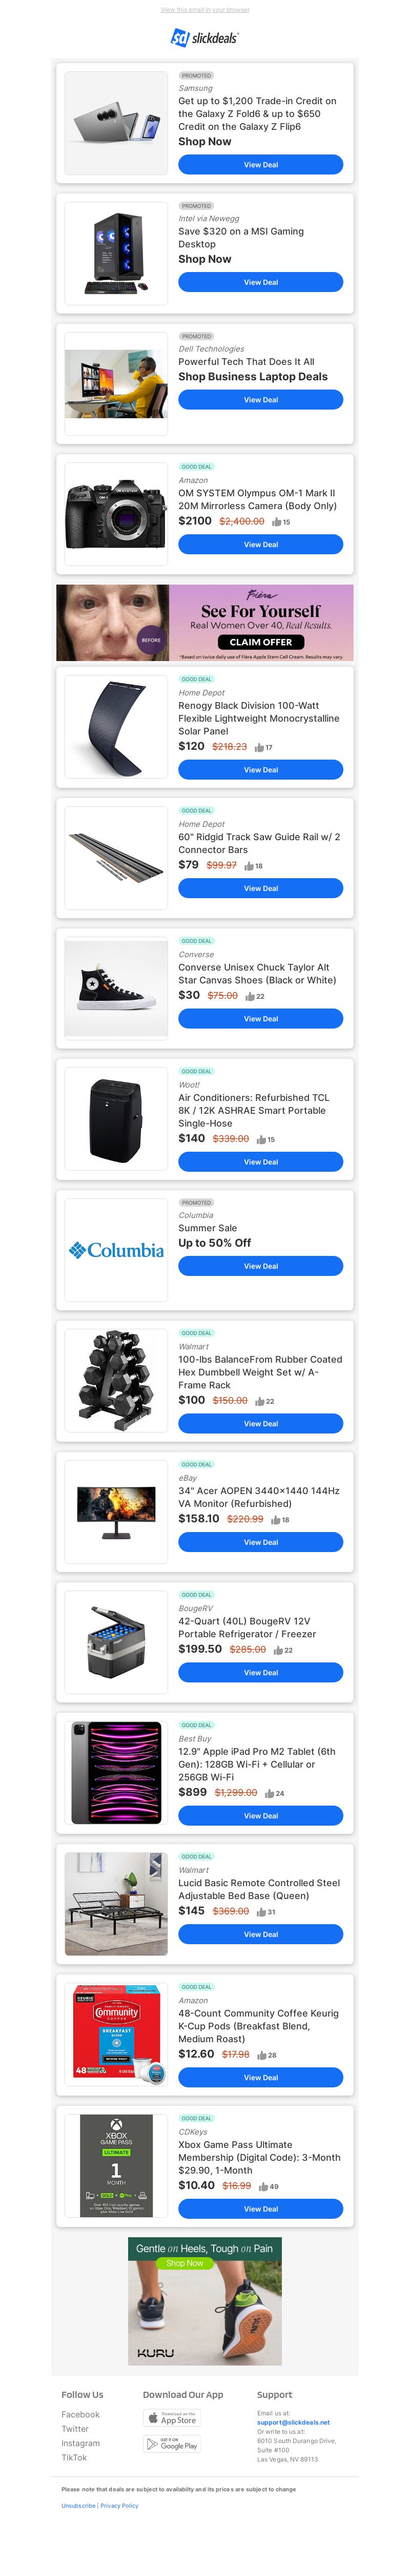Viewport: 410px width, 2576px height.
Task: Click the App Store download badge
Action: 172,2417
